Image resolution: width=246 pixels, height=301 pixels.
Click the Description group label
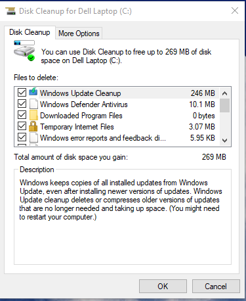click(37, 170)
